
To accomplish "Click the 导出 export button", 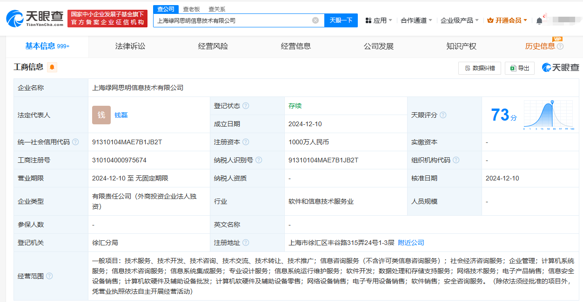I will (x=520, y=68).
